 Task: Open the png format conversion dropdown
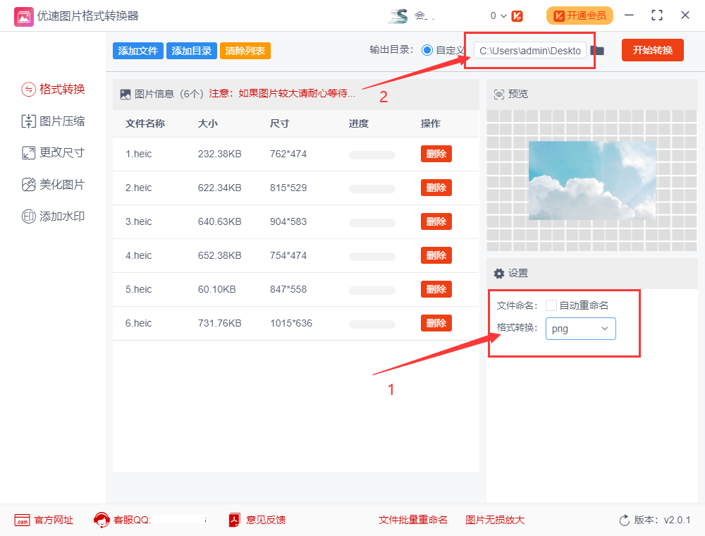coord(580,329)
